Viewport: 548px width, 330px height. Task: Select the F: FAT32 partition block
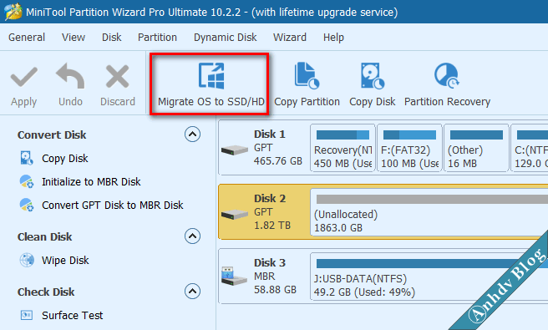coord(409,148)
